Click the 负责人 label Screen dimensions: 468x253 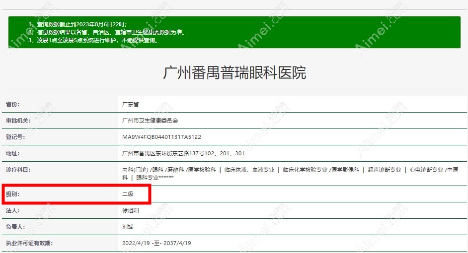(x=15, y=227)
